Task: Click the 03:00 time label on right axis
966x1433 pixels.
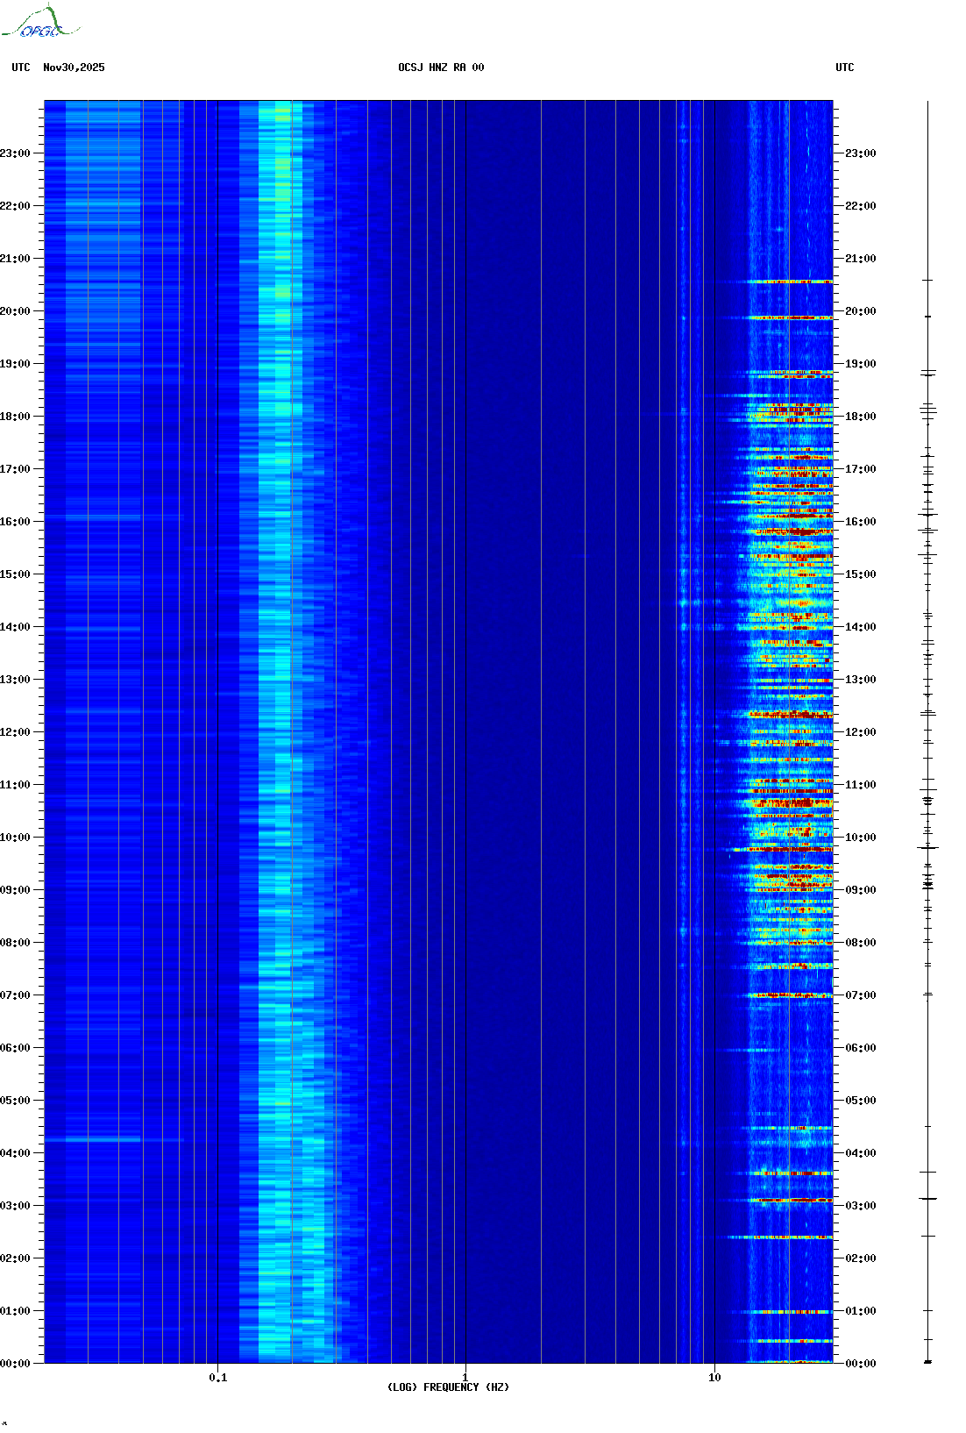Action: [860, 1206]
